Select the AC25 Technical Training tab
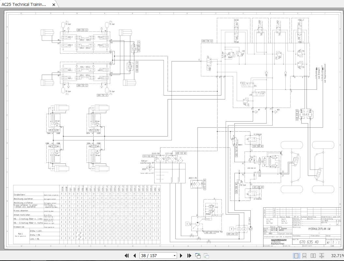This screenshot has width=344, height=261. click(x=24, y=4)
